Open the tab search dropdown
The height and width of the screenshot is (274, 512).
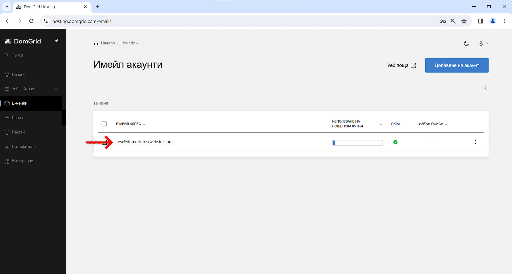coord(7,7)
